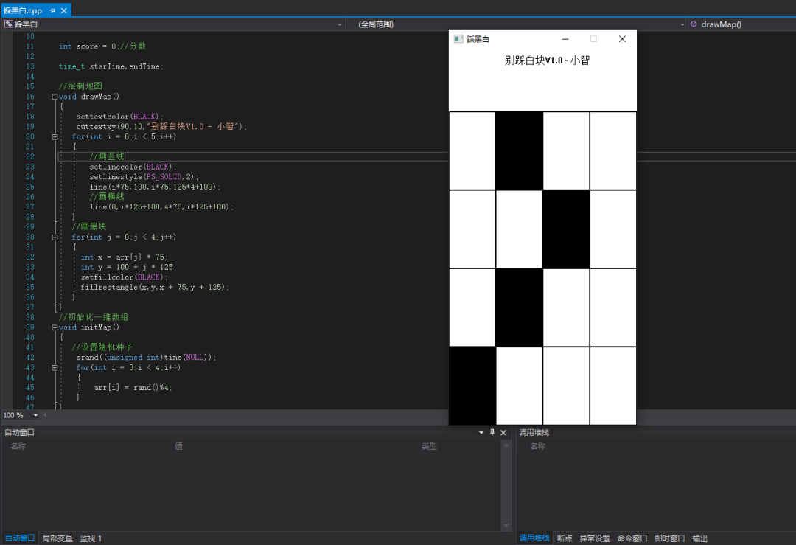
Task: Click the code line "setfillcolor(BLACK);"
Action: coord(125,277)
